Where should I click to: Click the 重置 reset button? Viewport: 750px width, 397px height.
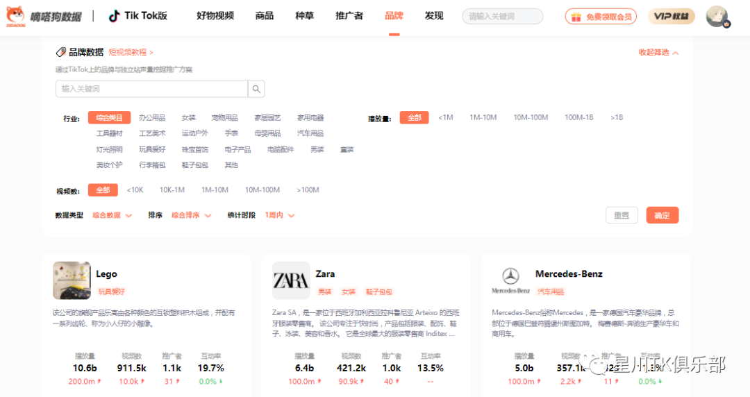click(622, 215)
